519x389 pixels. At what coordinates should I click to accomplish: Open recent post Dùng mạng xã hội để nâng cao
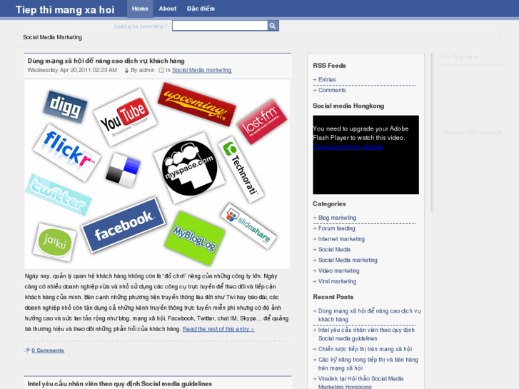tap(369, 315)
